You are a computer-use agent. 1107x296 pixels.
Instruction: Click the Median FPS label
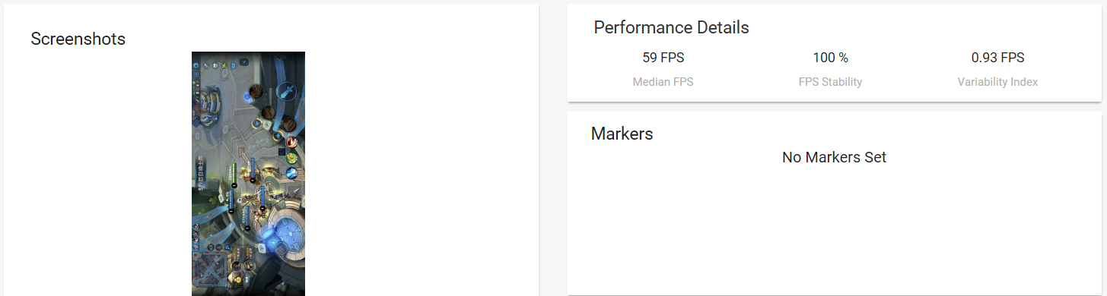point(663,82)
